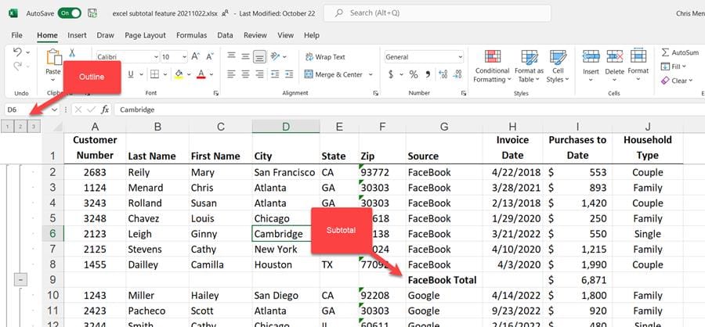Apply Accounting dollar number format
Viewport: 705px width, 327px height.
click(x=391, y=74)
